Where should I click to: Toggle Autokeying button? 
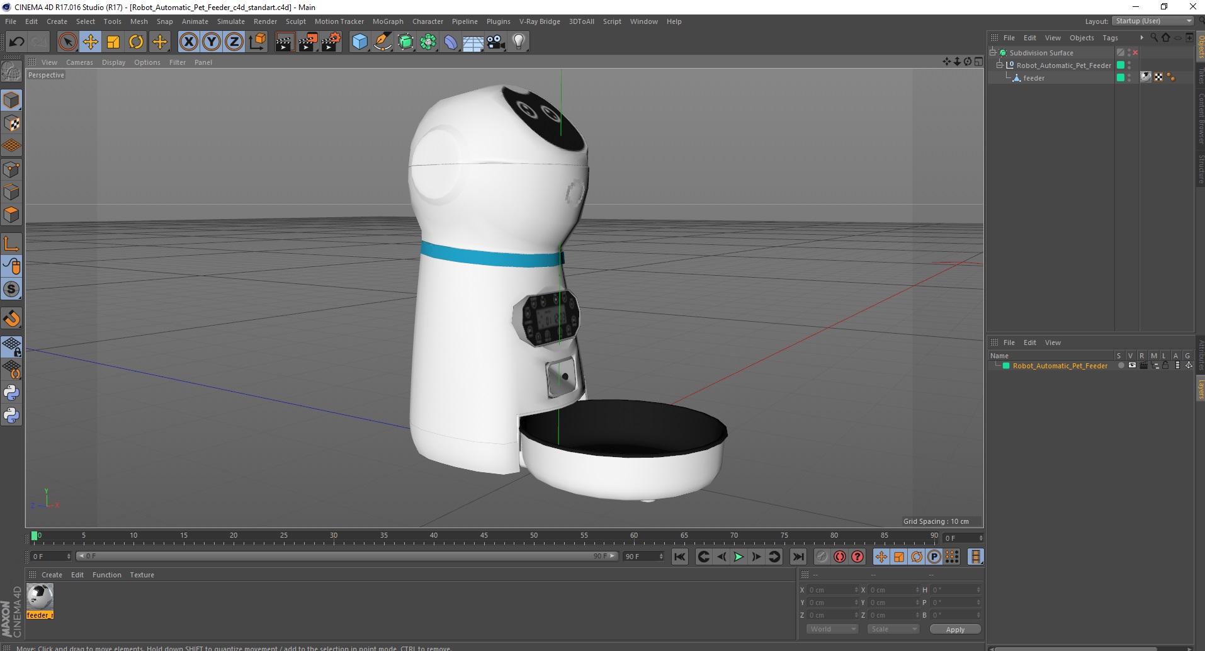pyautogui.click(x=840, y=557)
